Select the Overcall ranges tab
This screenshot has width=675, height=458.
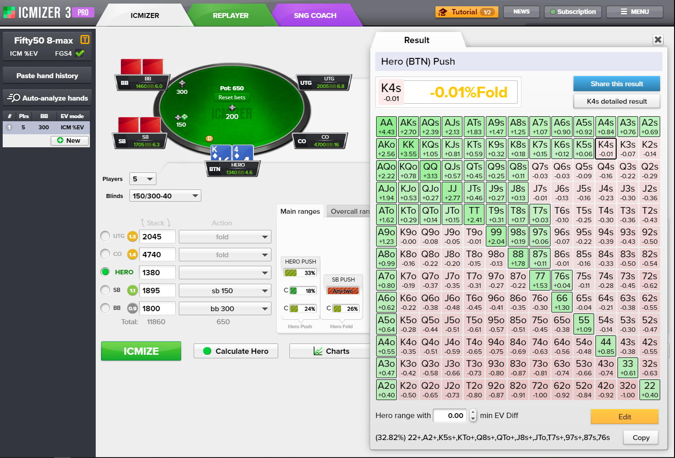pyautogui.click(x=349, y=211)
